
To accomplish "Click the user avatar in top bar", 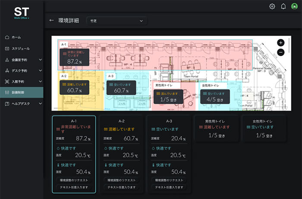I will click(x=294, y=6).
